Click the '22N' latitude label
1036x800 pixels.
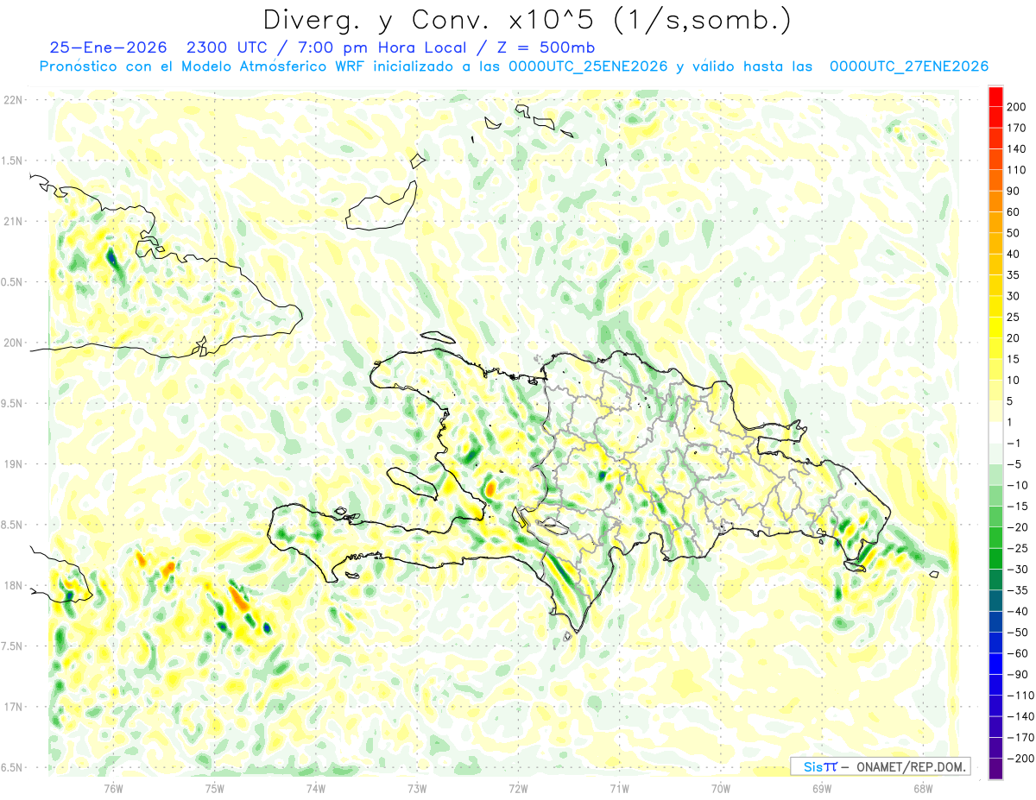pyautogui.click(x=12, y=100)
